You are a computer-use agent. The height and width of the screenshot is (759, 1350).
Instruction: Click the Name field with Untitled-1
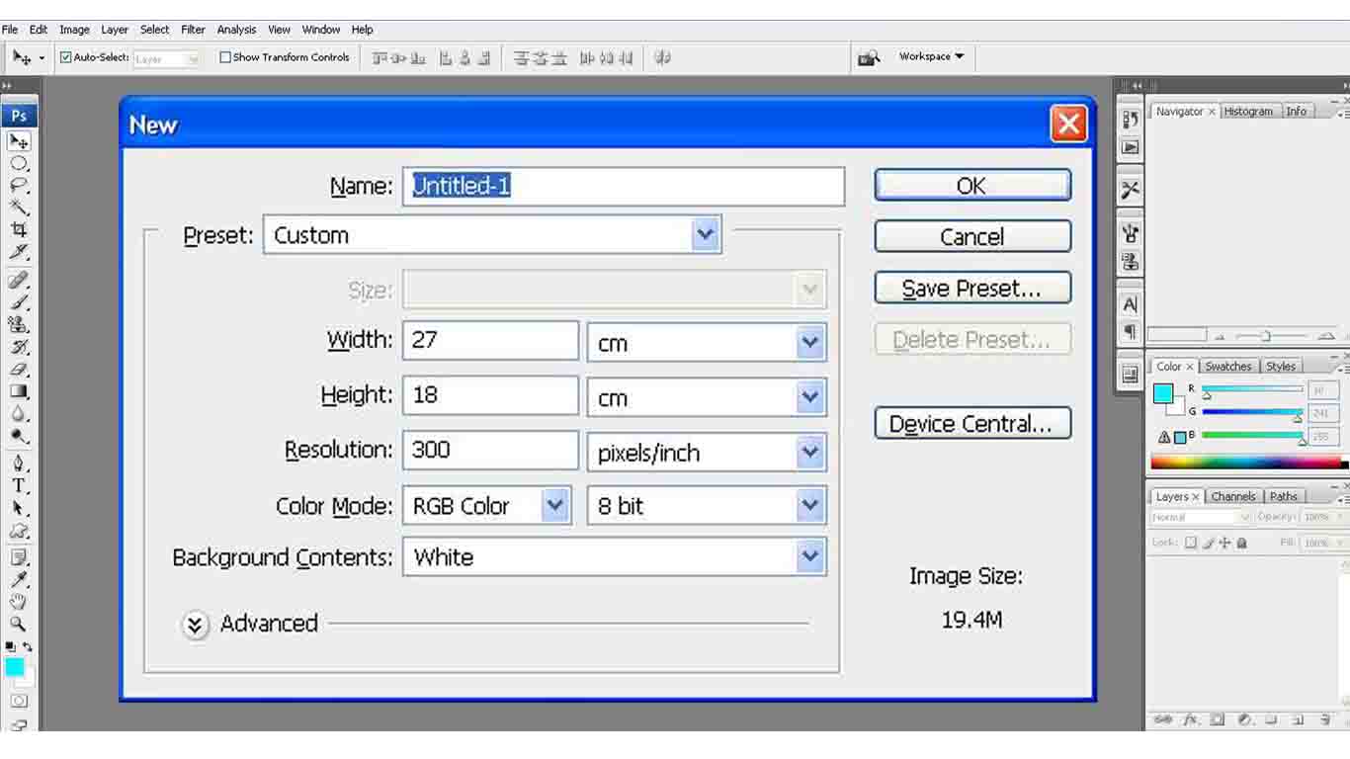click(x=624, y=186)
